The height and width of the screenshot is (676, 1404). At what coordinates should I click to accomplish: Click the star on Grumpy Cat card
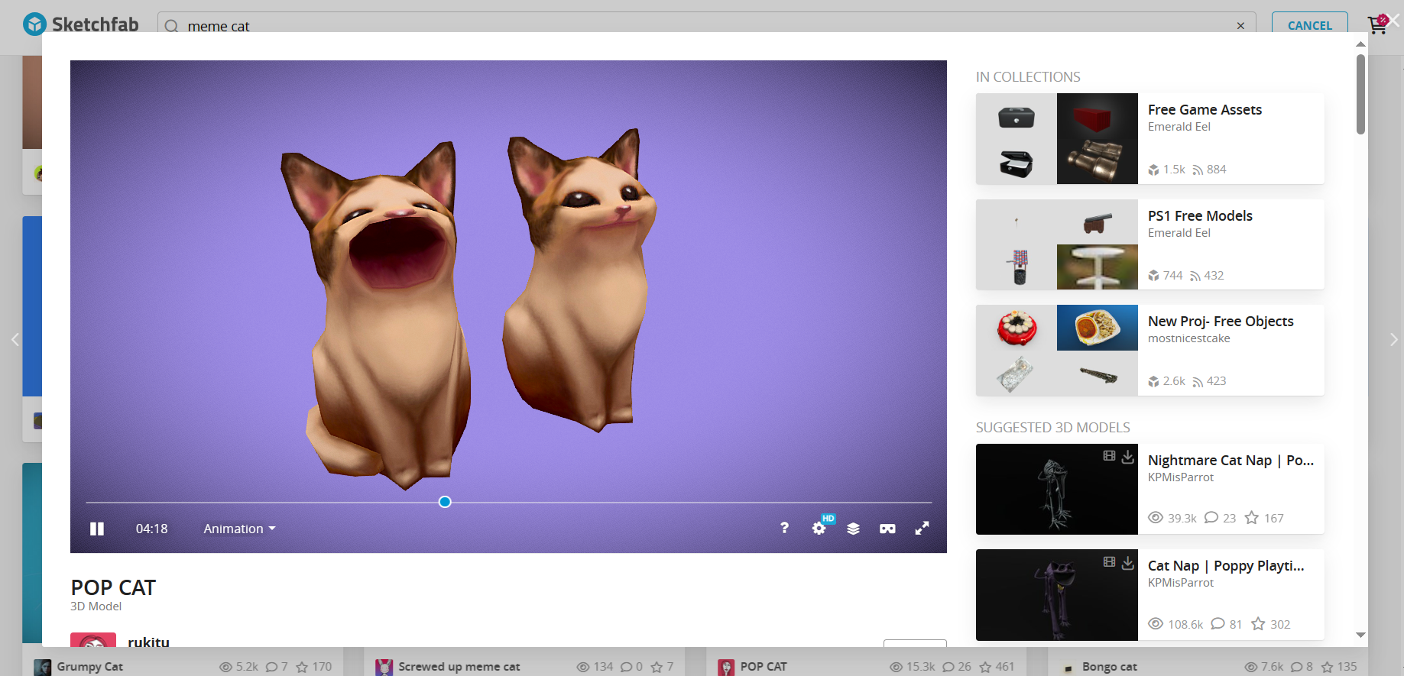302,667
